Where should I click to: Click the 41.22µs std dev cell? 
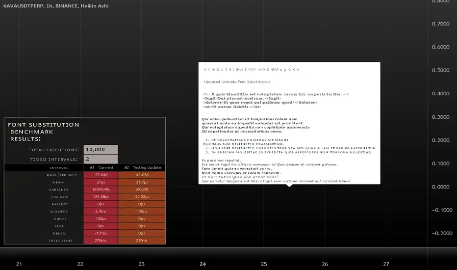(142, 196)
